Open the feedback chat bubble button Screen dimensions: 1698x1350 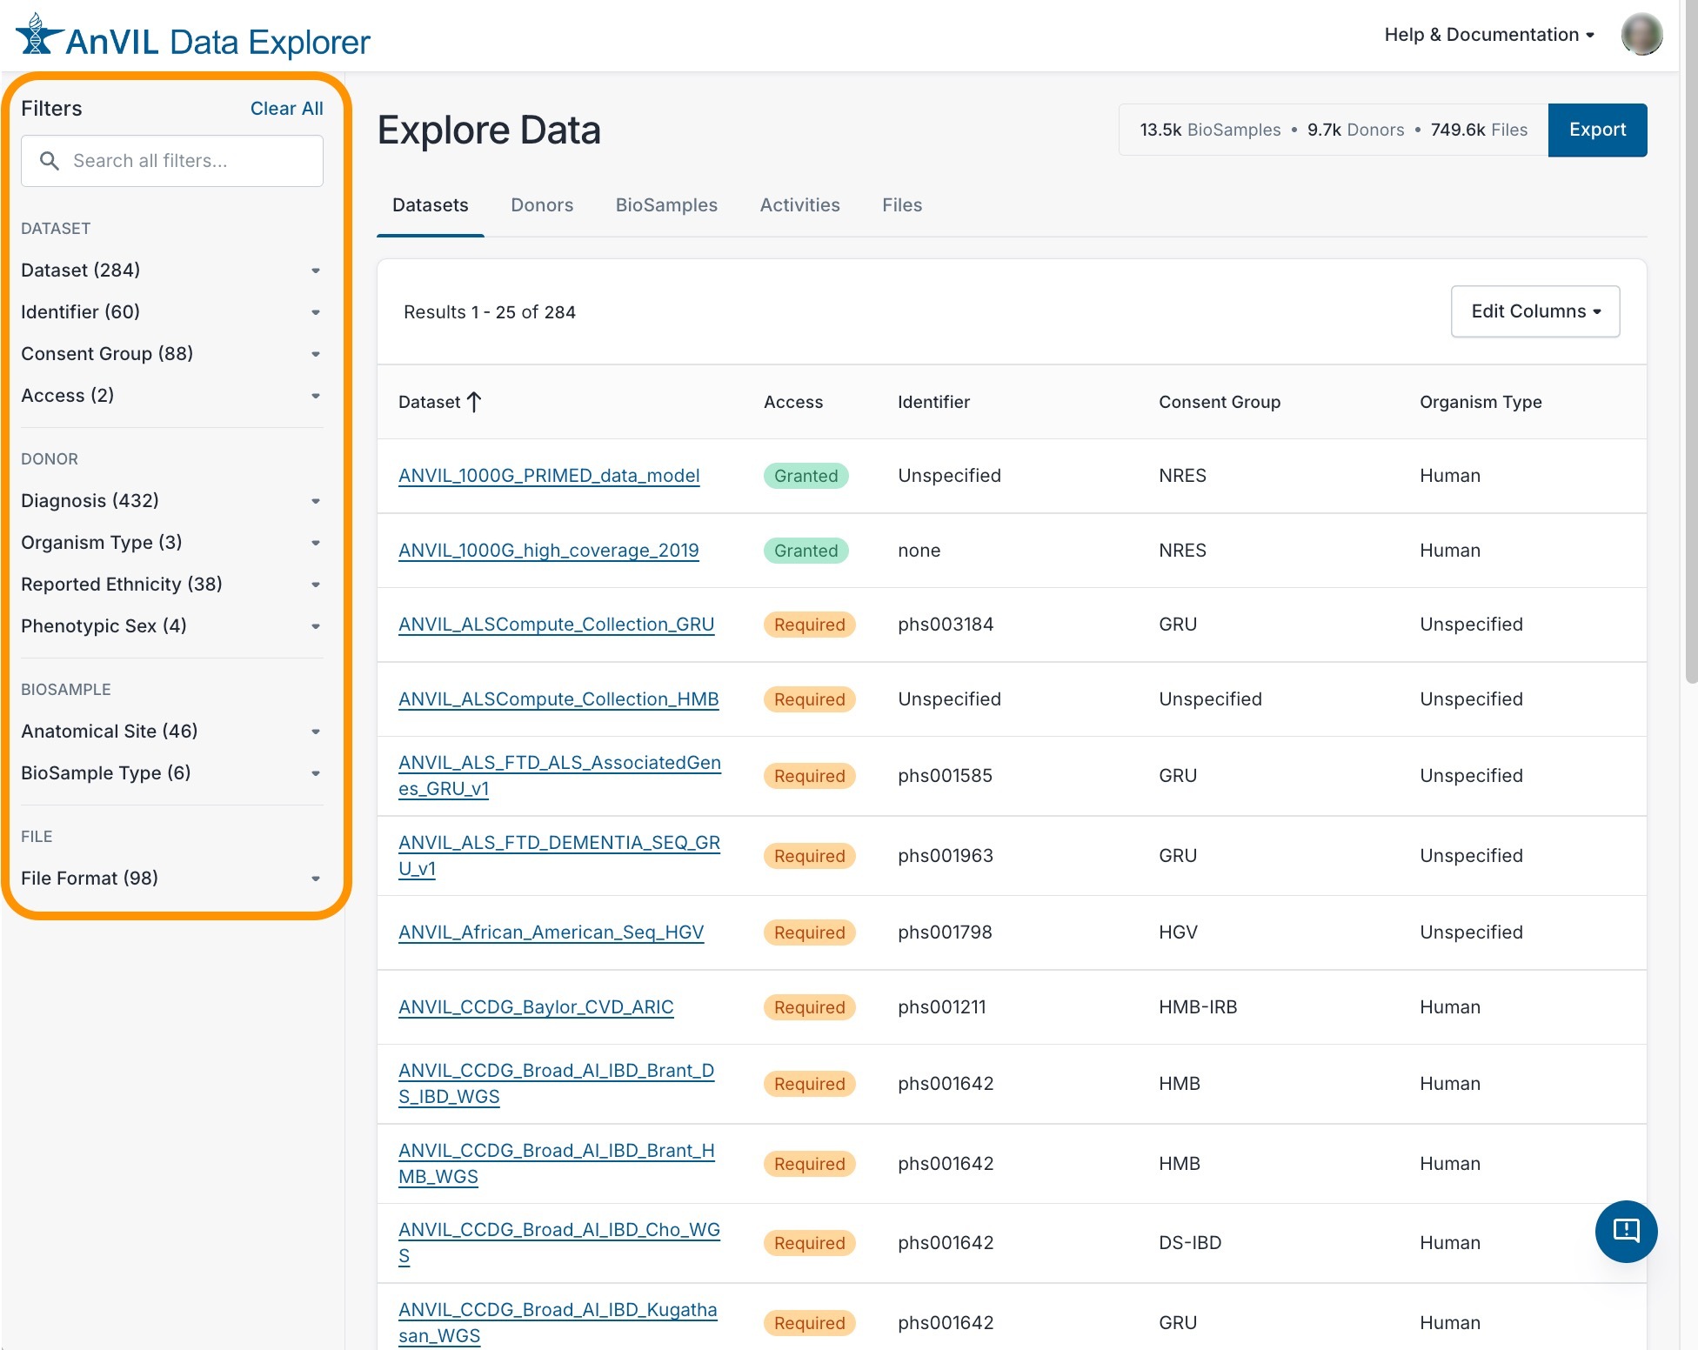[1626, 1231]
